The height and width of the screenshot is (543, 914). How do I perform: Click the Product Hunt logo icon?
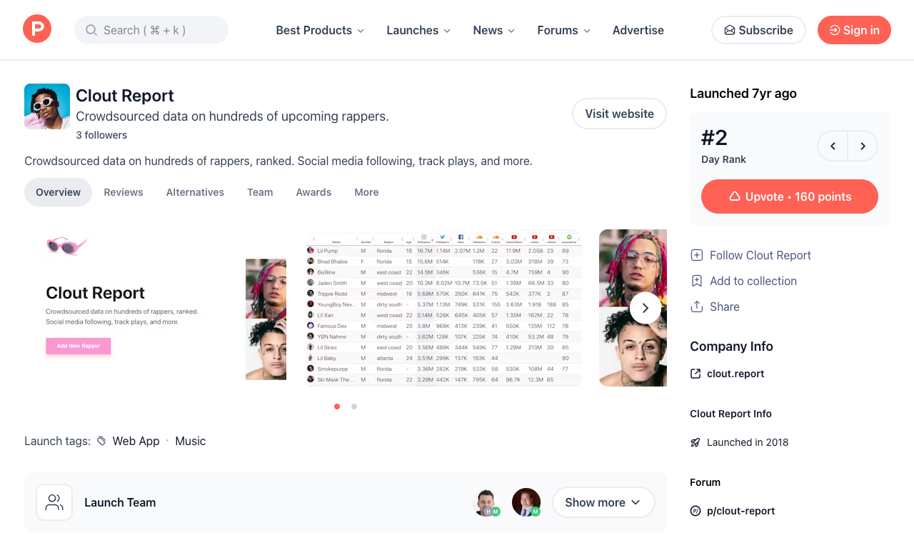click(37, 29)
